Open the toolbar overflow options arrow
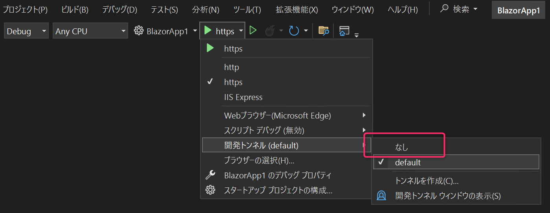 pos(357,35)
